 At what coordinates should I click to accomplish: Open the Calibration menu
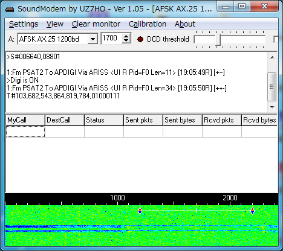pos(148,24)
